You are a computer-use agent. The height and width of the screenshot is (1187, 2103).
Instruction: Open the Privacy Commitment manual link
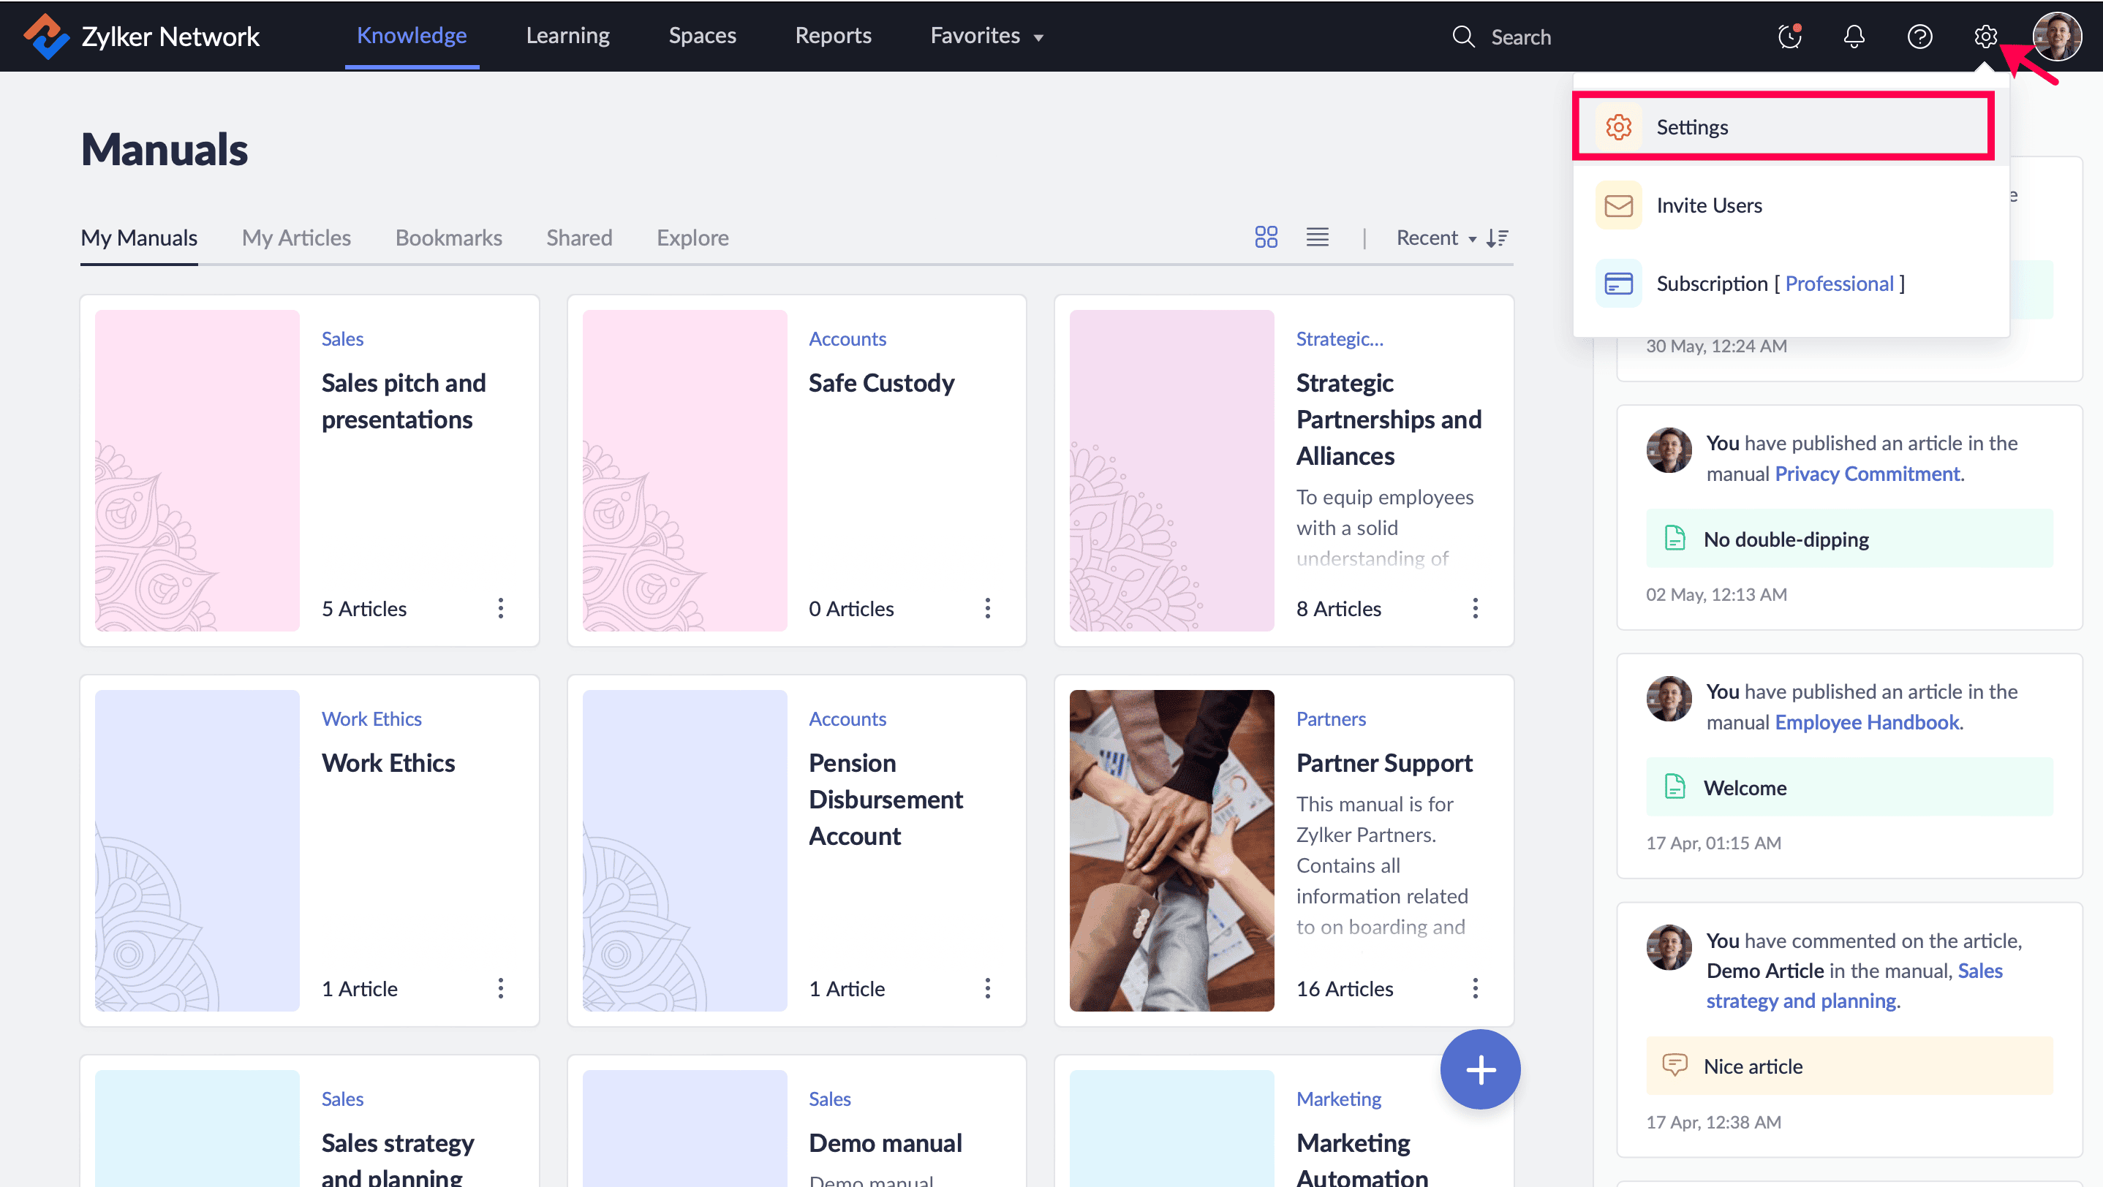1867,474
